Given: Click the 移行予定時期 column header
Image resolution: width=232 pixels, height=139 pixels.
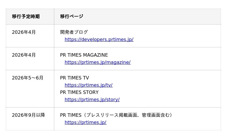Looking at the screenshot, I should click(26, 16).
